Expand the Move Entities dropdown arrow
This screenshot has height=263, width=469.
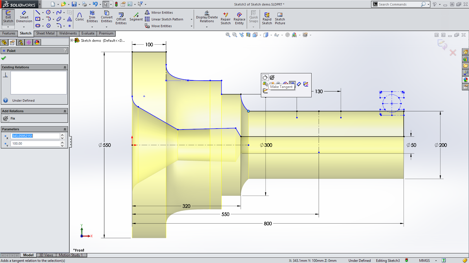(x=191, y=26)
